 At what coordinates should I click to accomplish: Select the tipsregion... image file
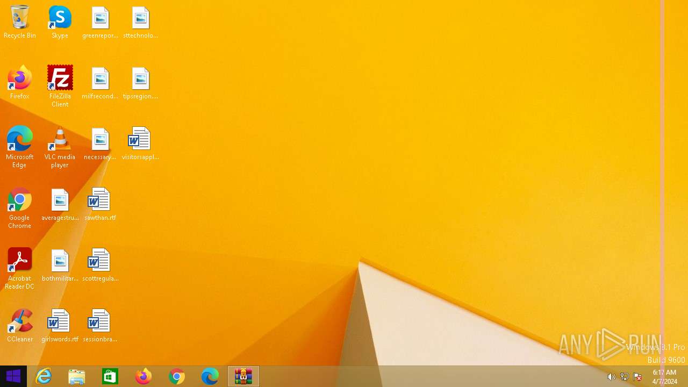(x=140, y=83)
